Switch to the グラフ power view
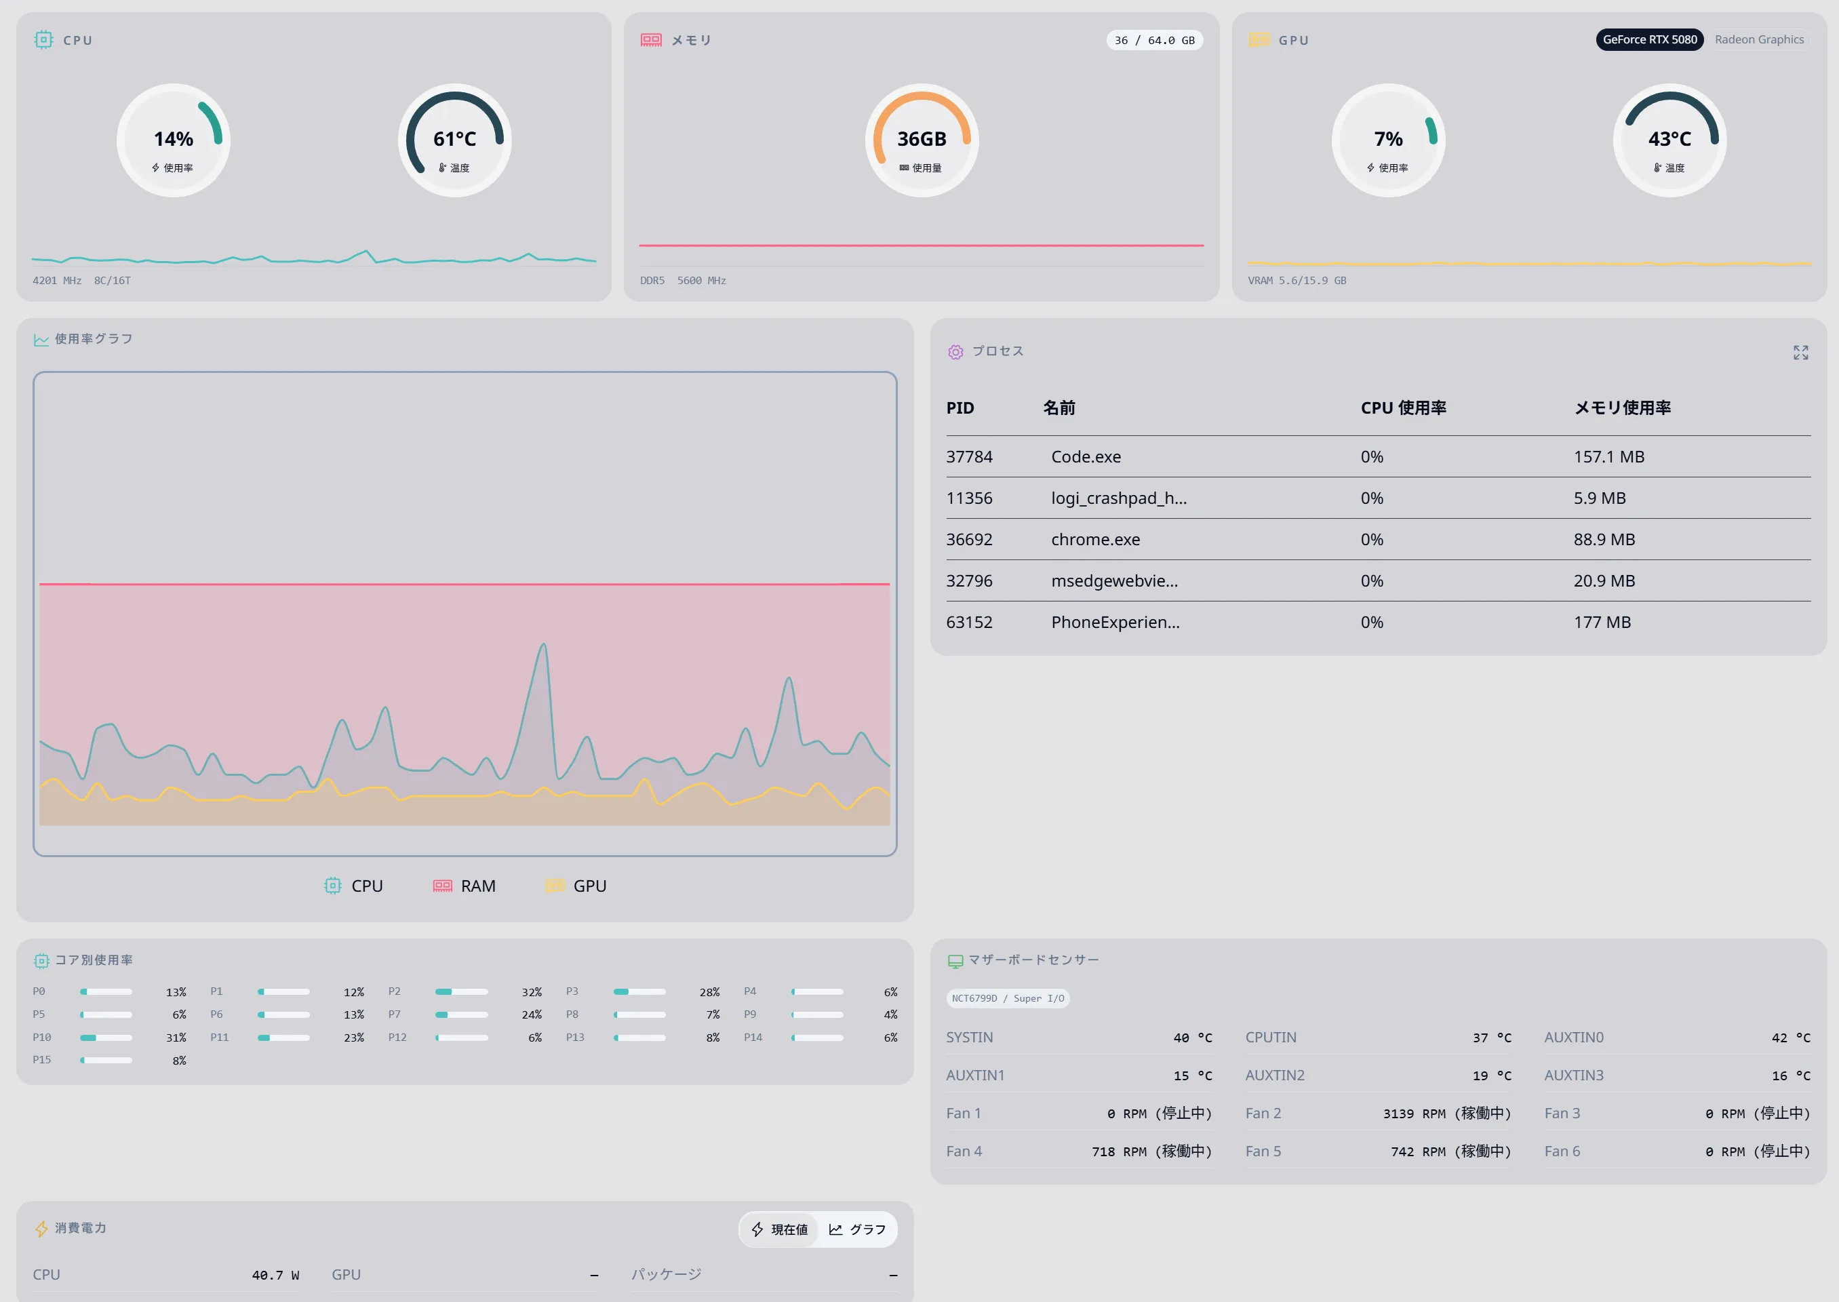Image resolution: width=1839 pixels, height=1302 pixels. pos(857,1229)
